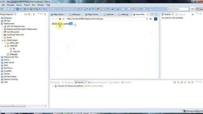This screenshot has height=114, width=203.
Task: Open the Navigate menu
Action: coord(10,5)
